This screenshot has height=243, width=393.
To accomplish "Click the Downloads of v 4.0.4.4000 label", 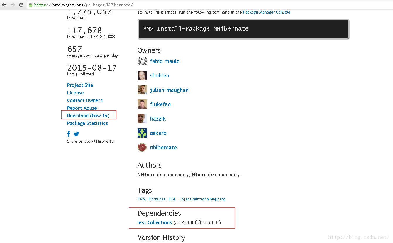I will (91, 36).
